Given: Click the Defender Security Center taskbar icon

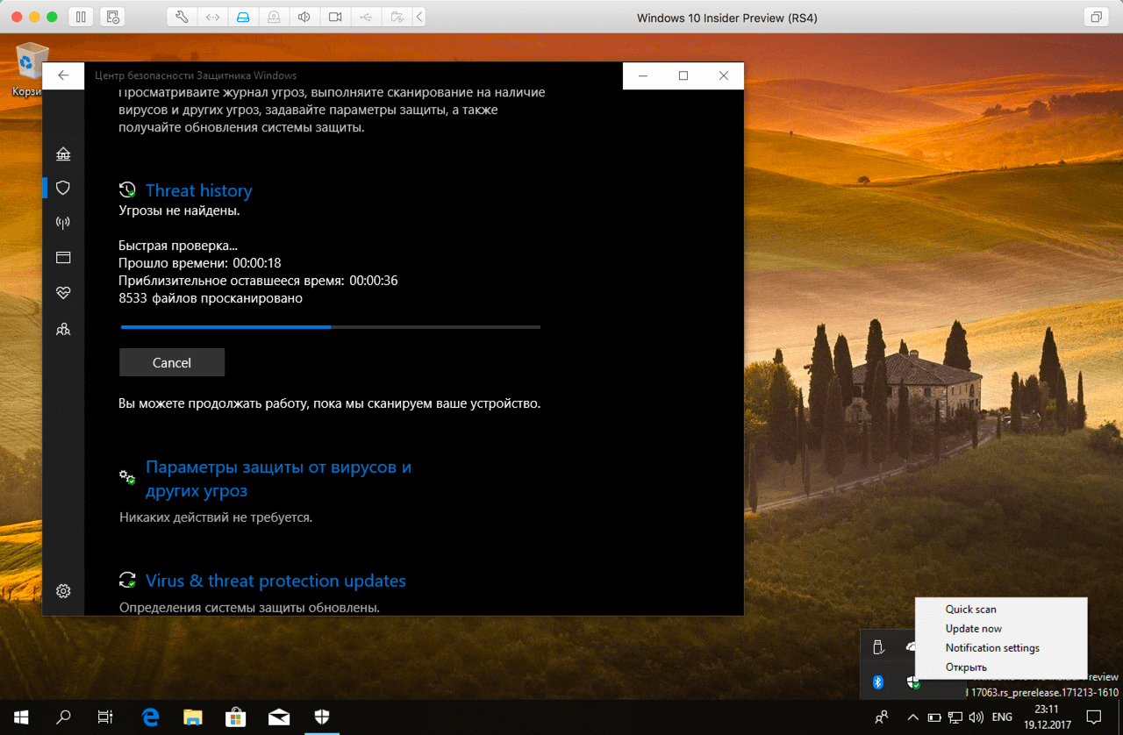Looking at the screenshot, I should click(x=322, y=717).
